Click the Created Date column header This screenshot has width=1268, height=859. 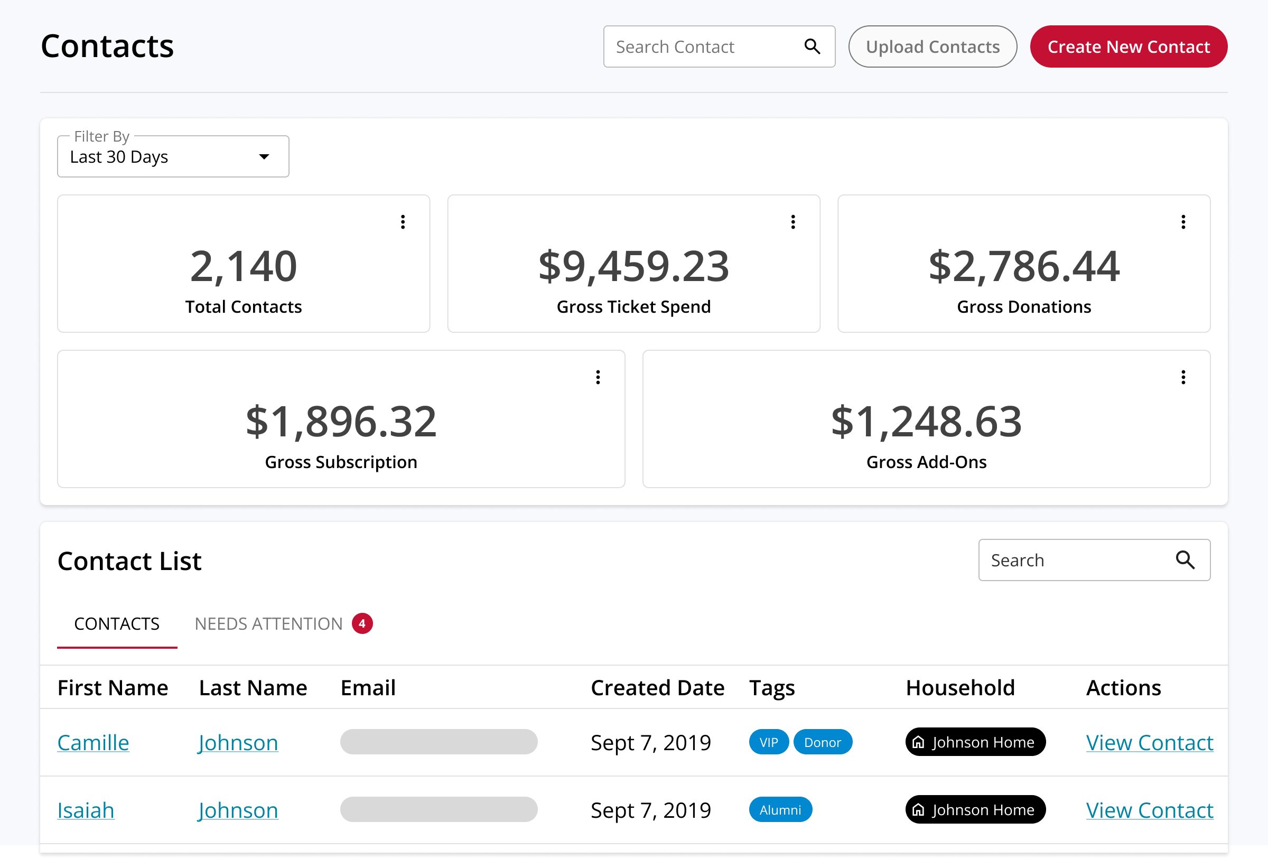tap(657, 688)
